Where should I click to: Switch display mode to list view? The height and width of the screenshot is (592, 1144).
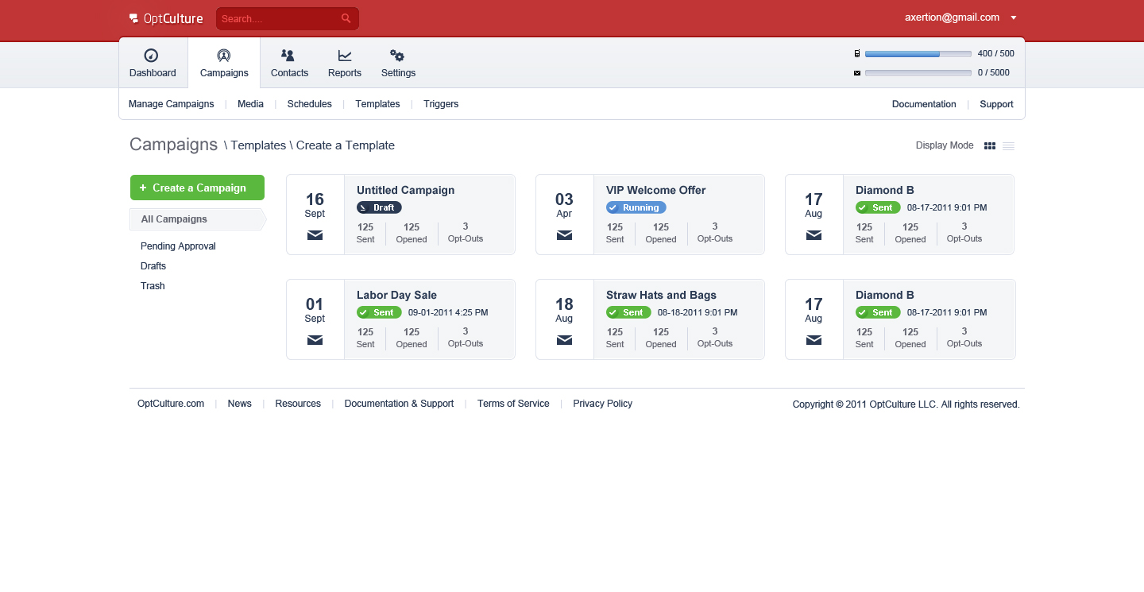(x=1008, y=146)
